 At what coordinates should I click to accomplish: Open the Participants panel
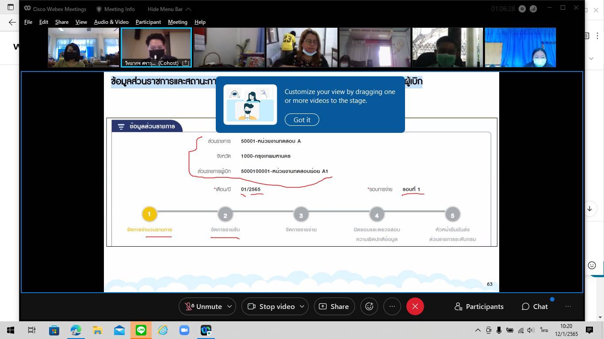click(479, 306)
